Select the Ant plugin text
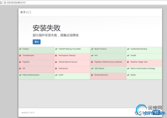The height and width of the screenshot is (118, 167). [x=96, y=56]
